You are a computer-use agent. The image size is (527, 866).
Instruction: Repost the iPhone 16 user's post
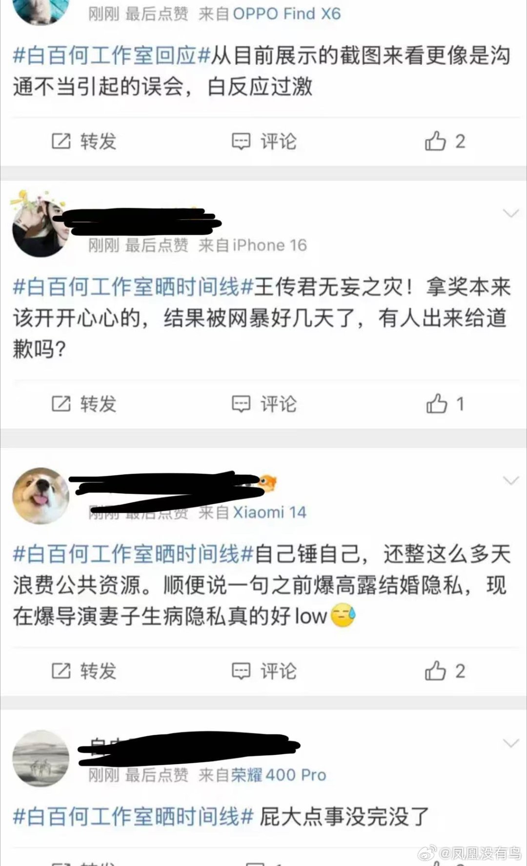pos(84,404)
